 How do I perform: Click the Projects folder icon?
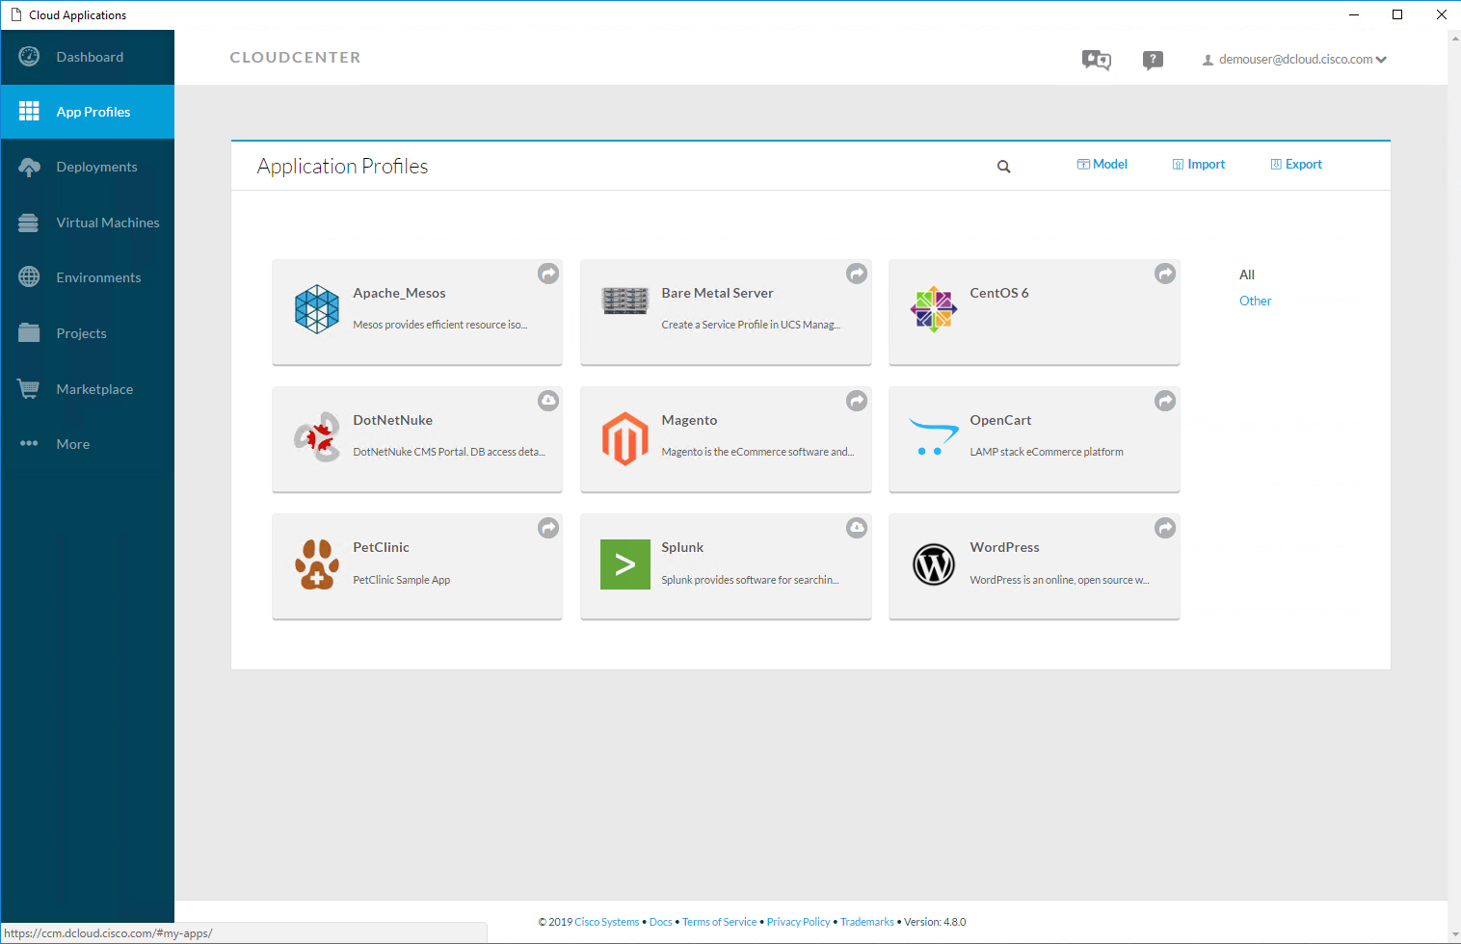coord(29,333)
